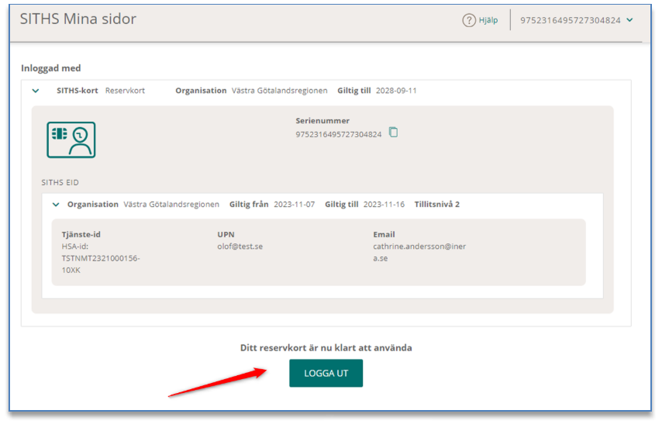Click the question mark help icon
The width and height of the screenshot is (662, 424).
tap(469, 21)
